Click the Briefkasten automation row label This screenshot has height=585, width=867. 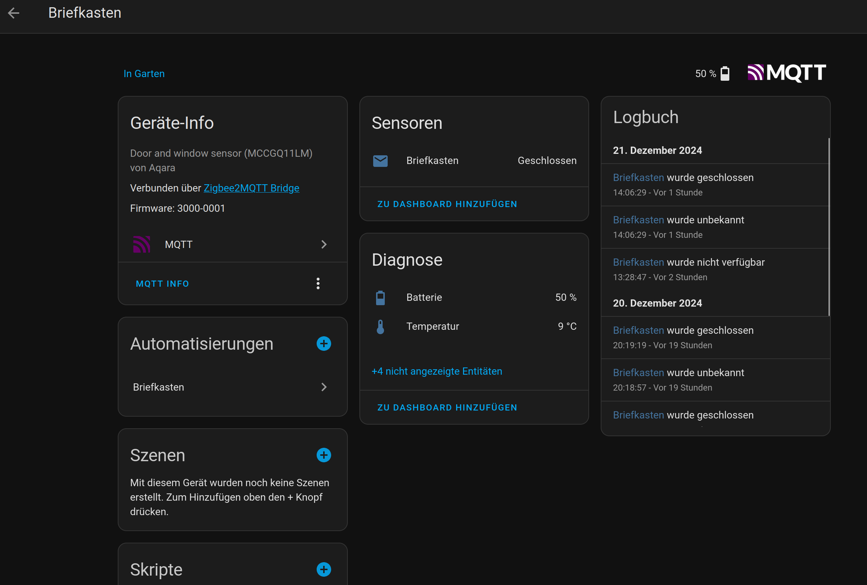[x=159, y=387]
